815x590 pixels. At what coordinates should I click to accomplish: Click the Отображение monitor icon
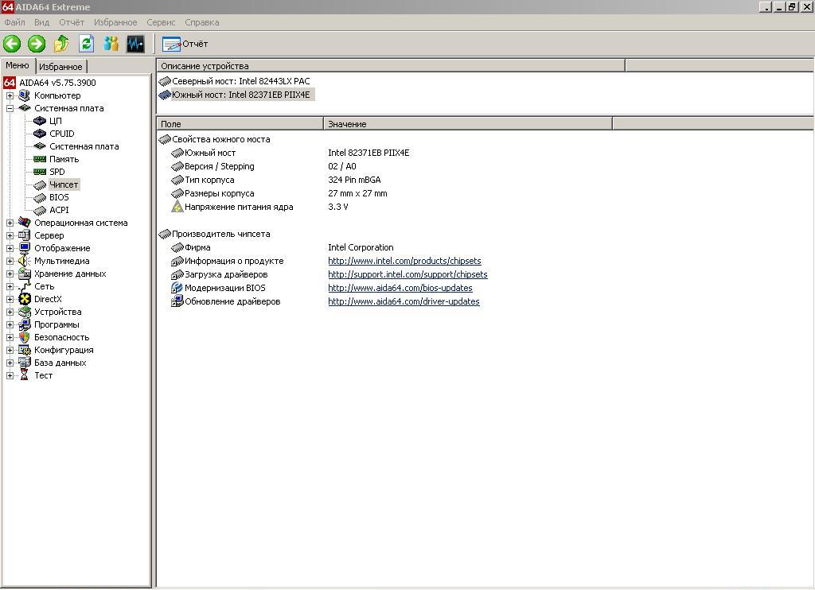click(x=25, y=248)
